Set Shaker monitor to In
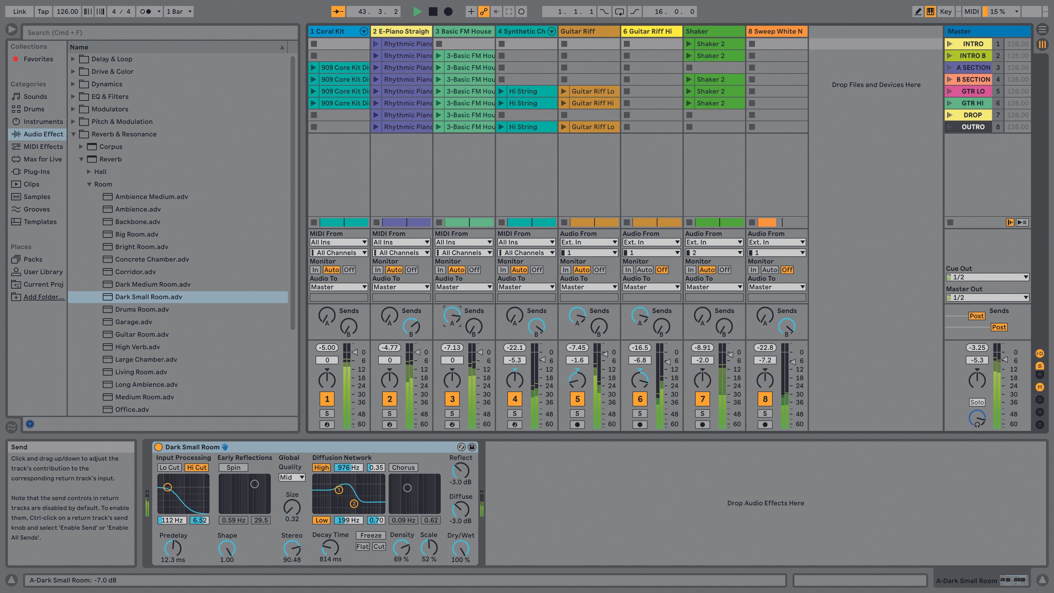1054x593 pixels. [690, 270]
